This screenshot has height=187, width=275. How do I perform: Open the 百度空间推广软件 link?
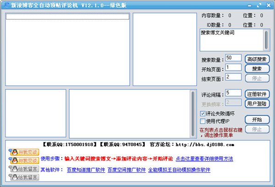(x=126, y=170)
